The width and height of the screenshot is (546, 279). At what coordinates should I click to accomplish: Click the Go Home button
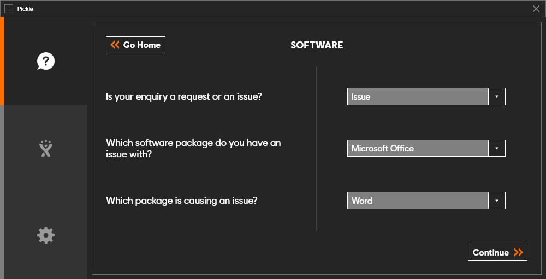[136, 45]
